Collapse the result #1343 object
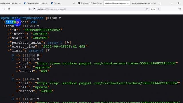Image resolution: width=183 pixels, height=103 pixels. 38,26
